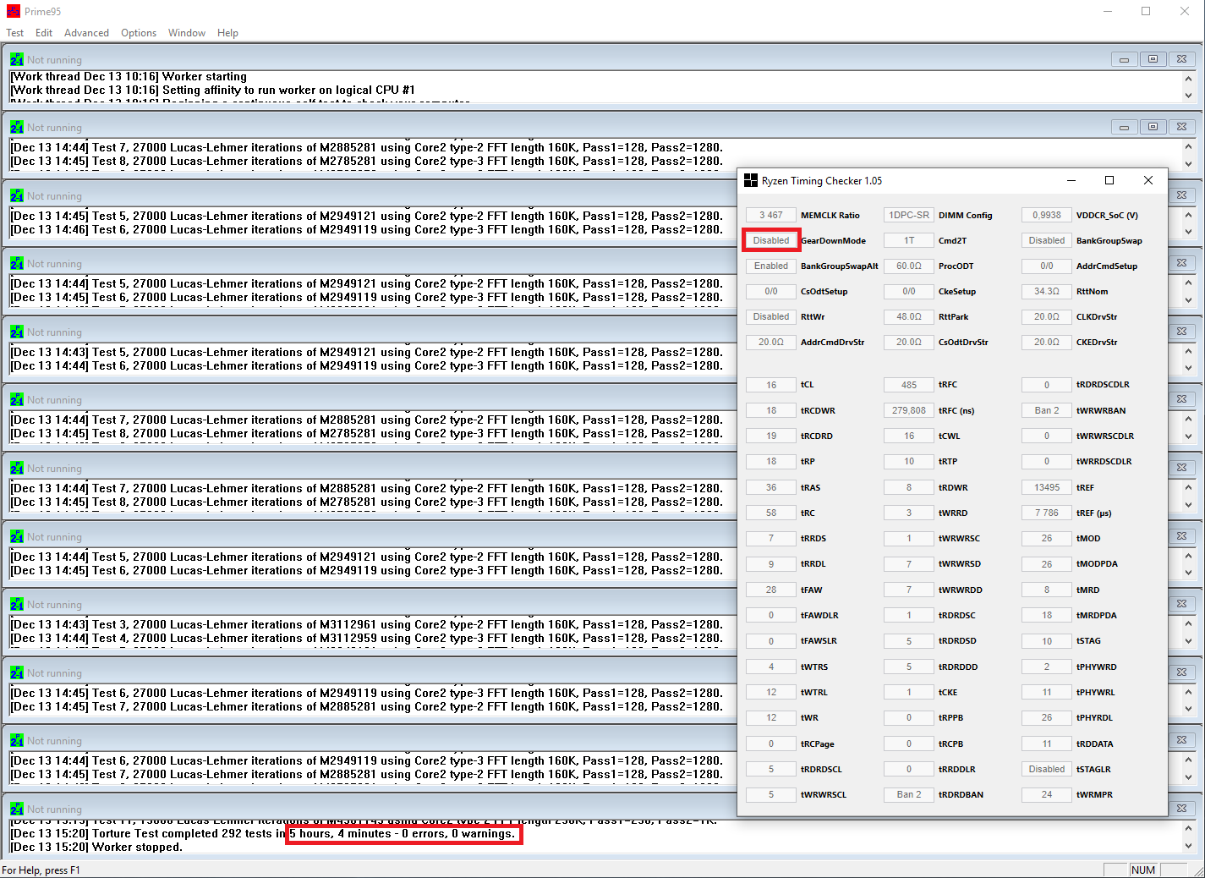1205x878 pixels.
Task: Click the DIMM Config value '1DPC-SR'
Action: click(909, 215)
